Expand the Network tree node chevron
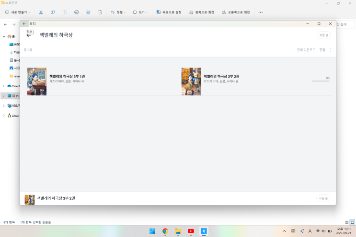Image resolution: width=356 pixels, height=237 pixels. tap(4, 106)
